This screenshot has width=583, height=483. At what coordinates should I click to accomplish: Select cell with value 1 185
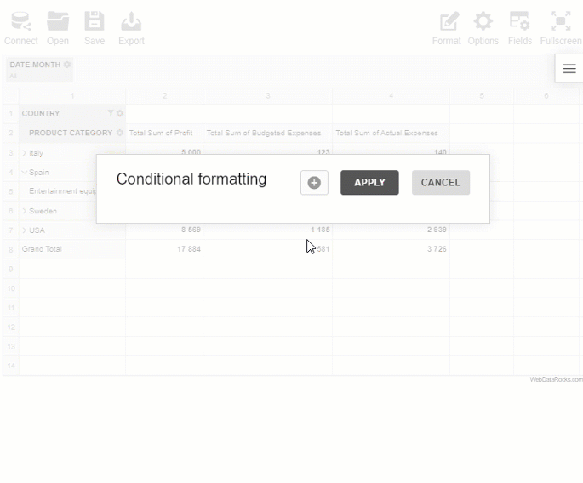point(268,230)
